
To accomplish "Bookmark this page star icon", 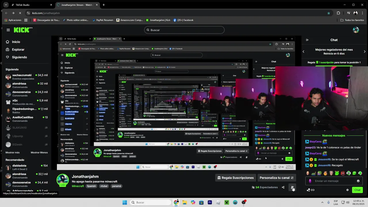I will click(x=329, y=13).
